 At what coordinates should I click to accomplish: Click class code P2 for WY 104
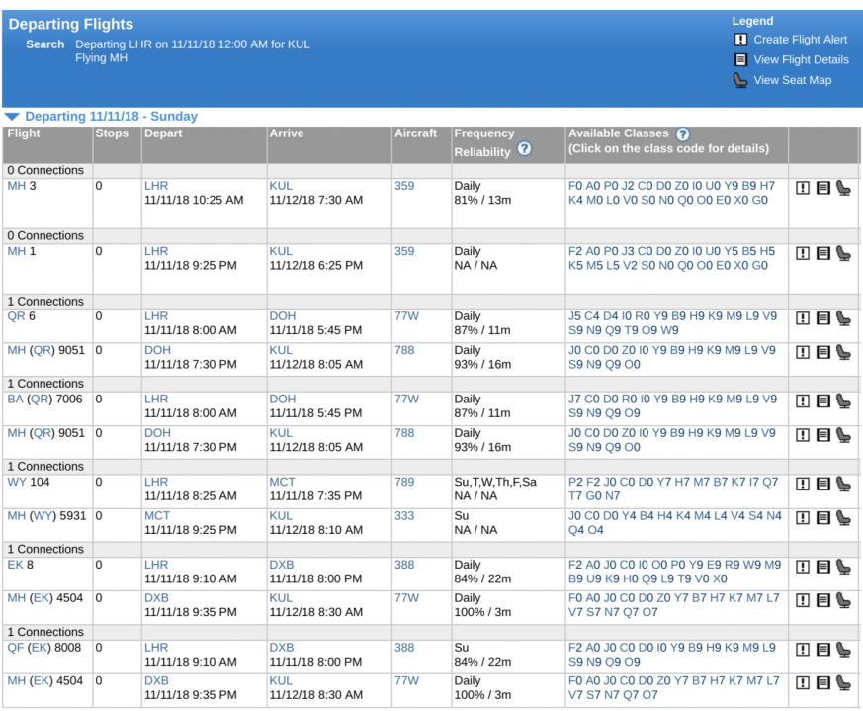click(x=575, y=482)
